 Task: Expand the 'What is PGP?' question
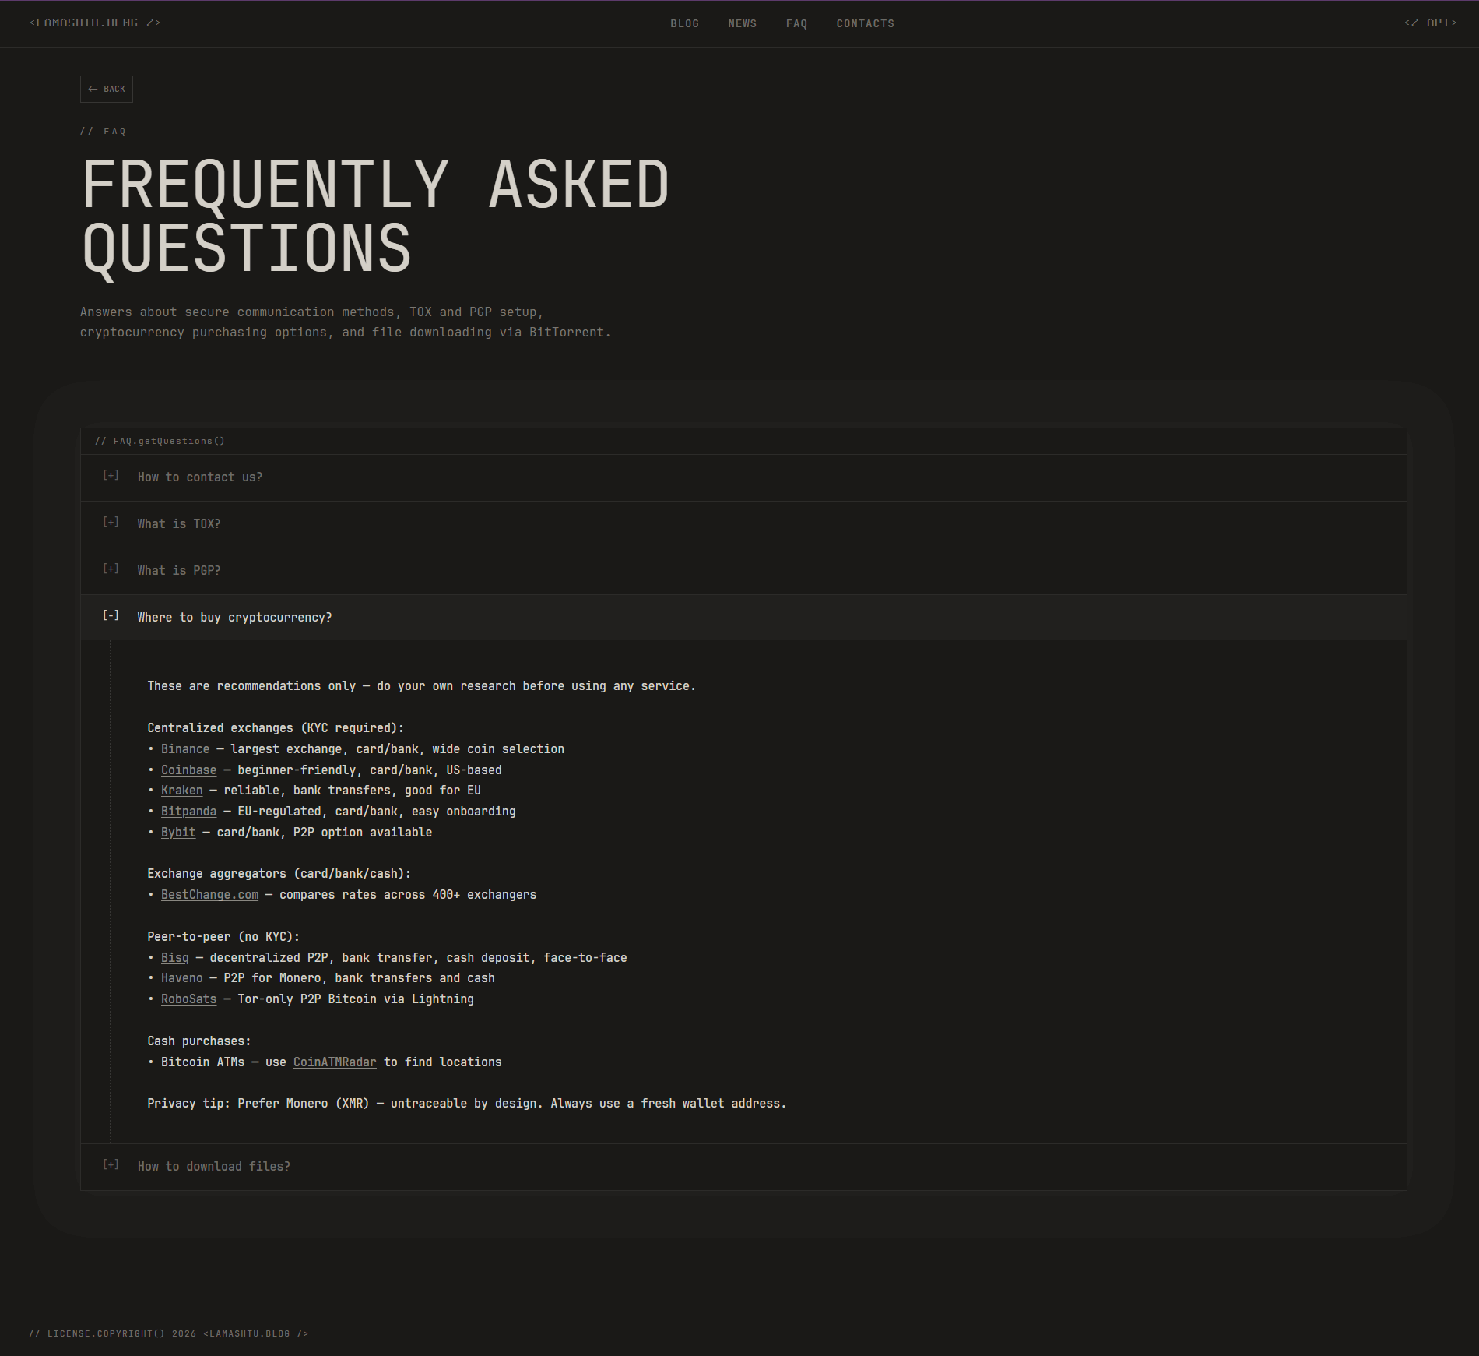pyautogui.click(x=179, y=571)
